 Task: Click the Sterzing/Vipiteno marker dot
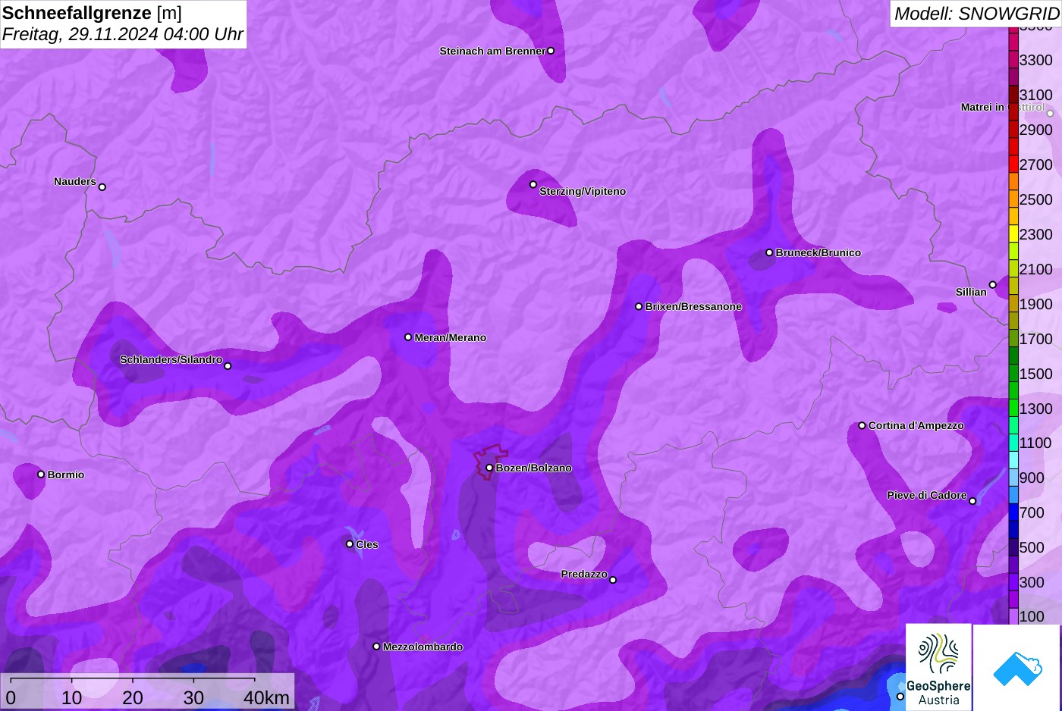533,184
